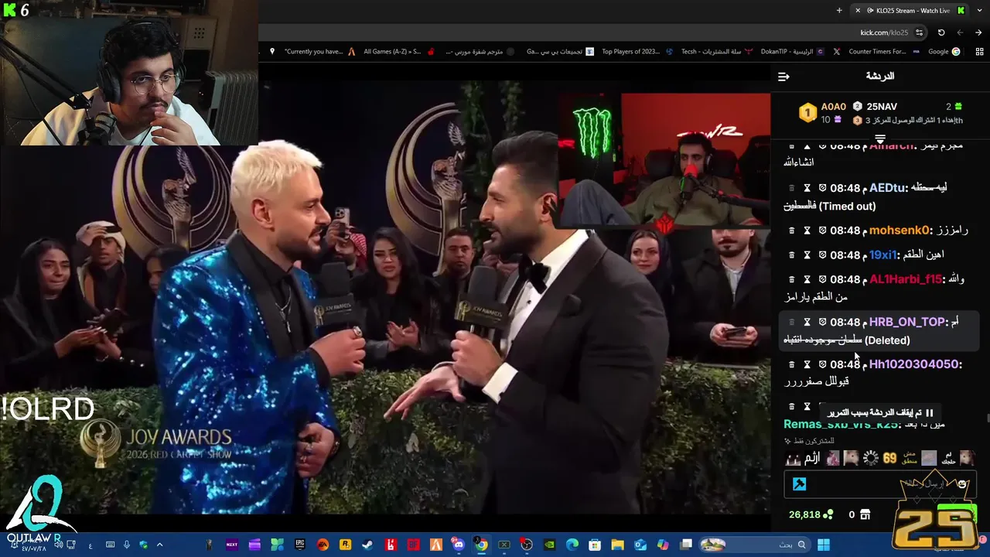Open the channel points shop icon
This screenshot has width=990, height=557.
(x=865, y=514)
